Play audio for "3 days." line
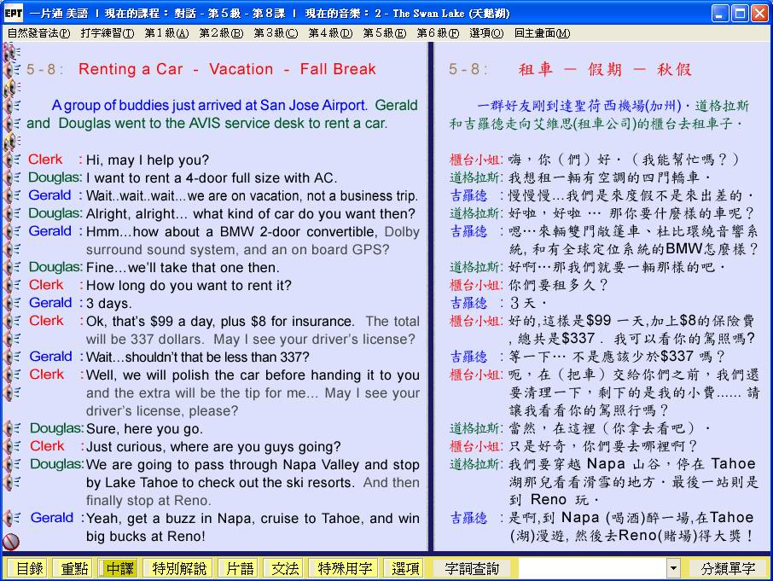 click(x=11, y=303)
